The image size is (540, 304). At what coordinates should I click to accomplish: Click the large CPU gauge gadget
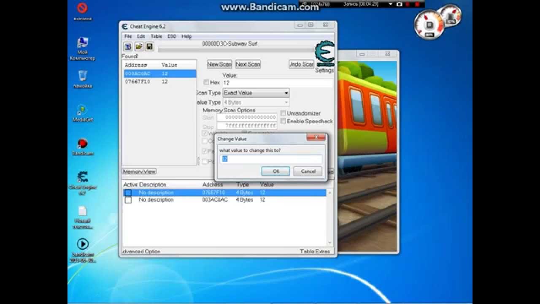tap(429, 25)
